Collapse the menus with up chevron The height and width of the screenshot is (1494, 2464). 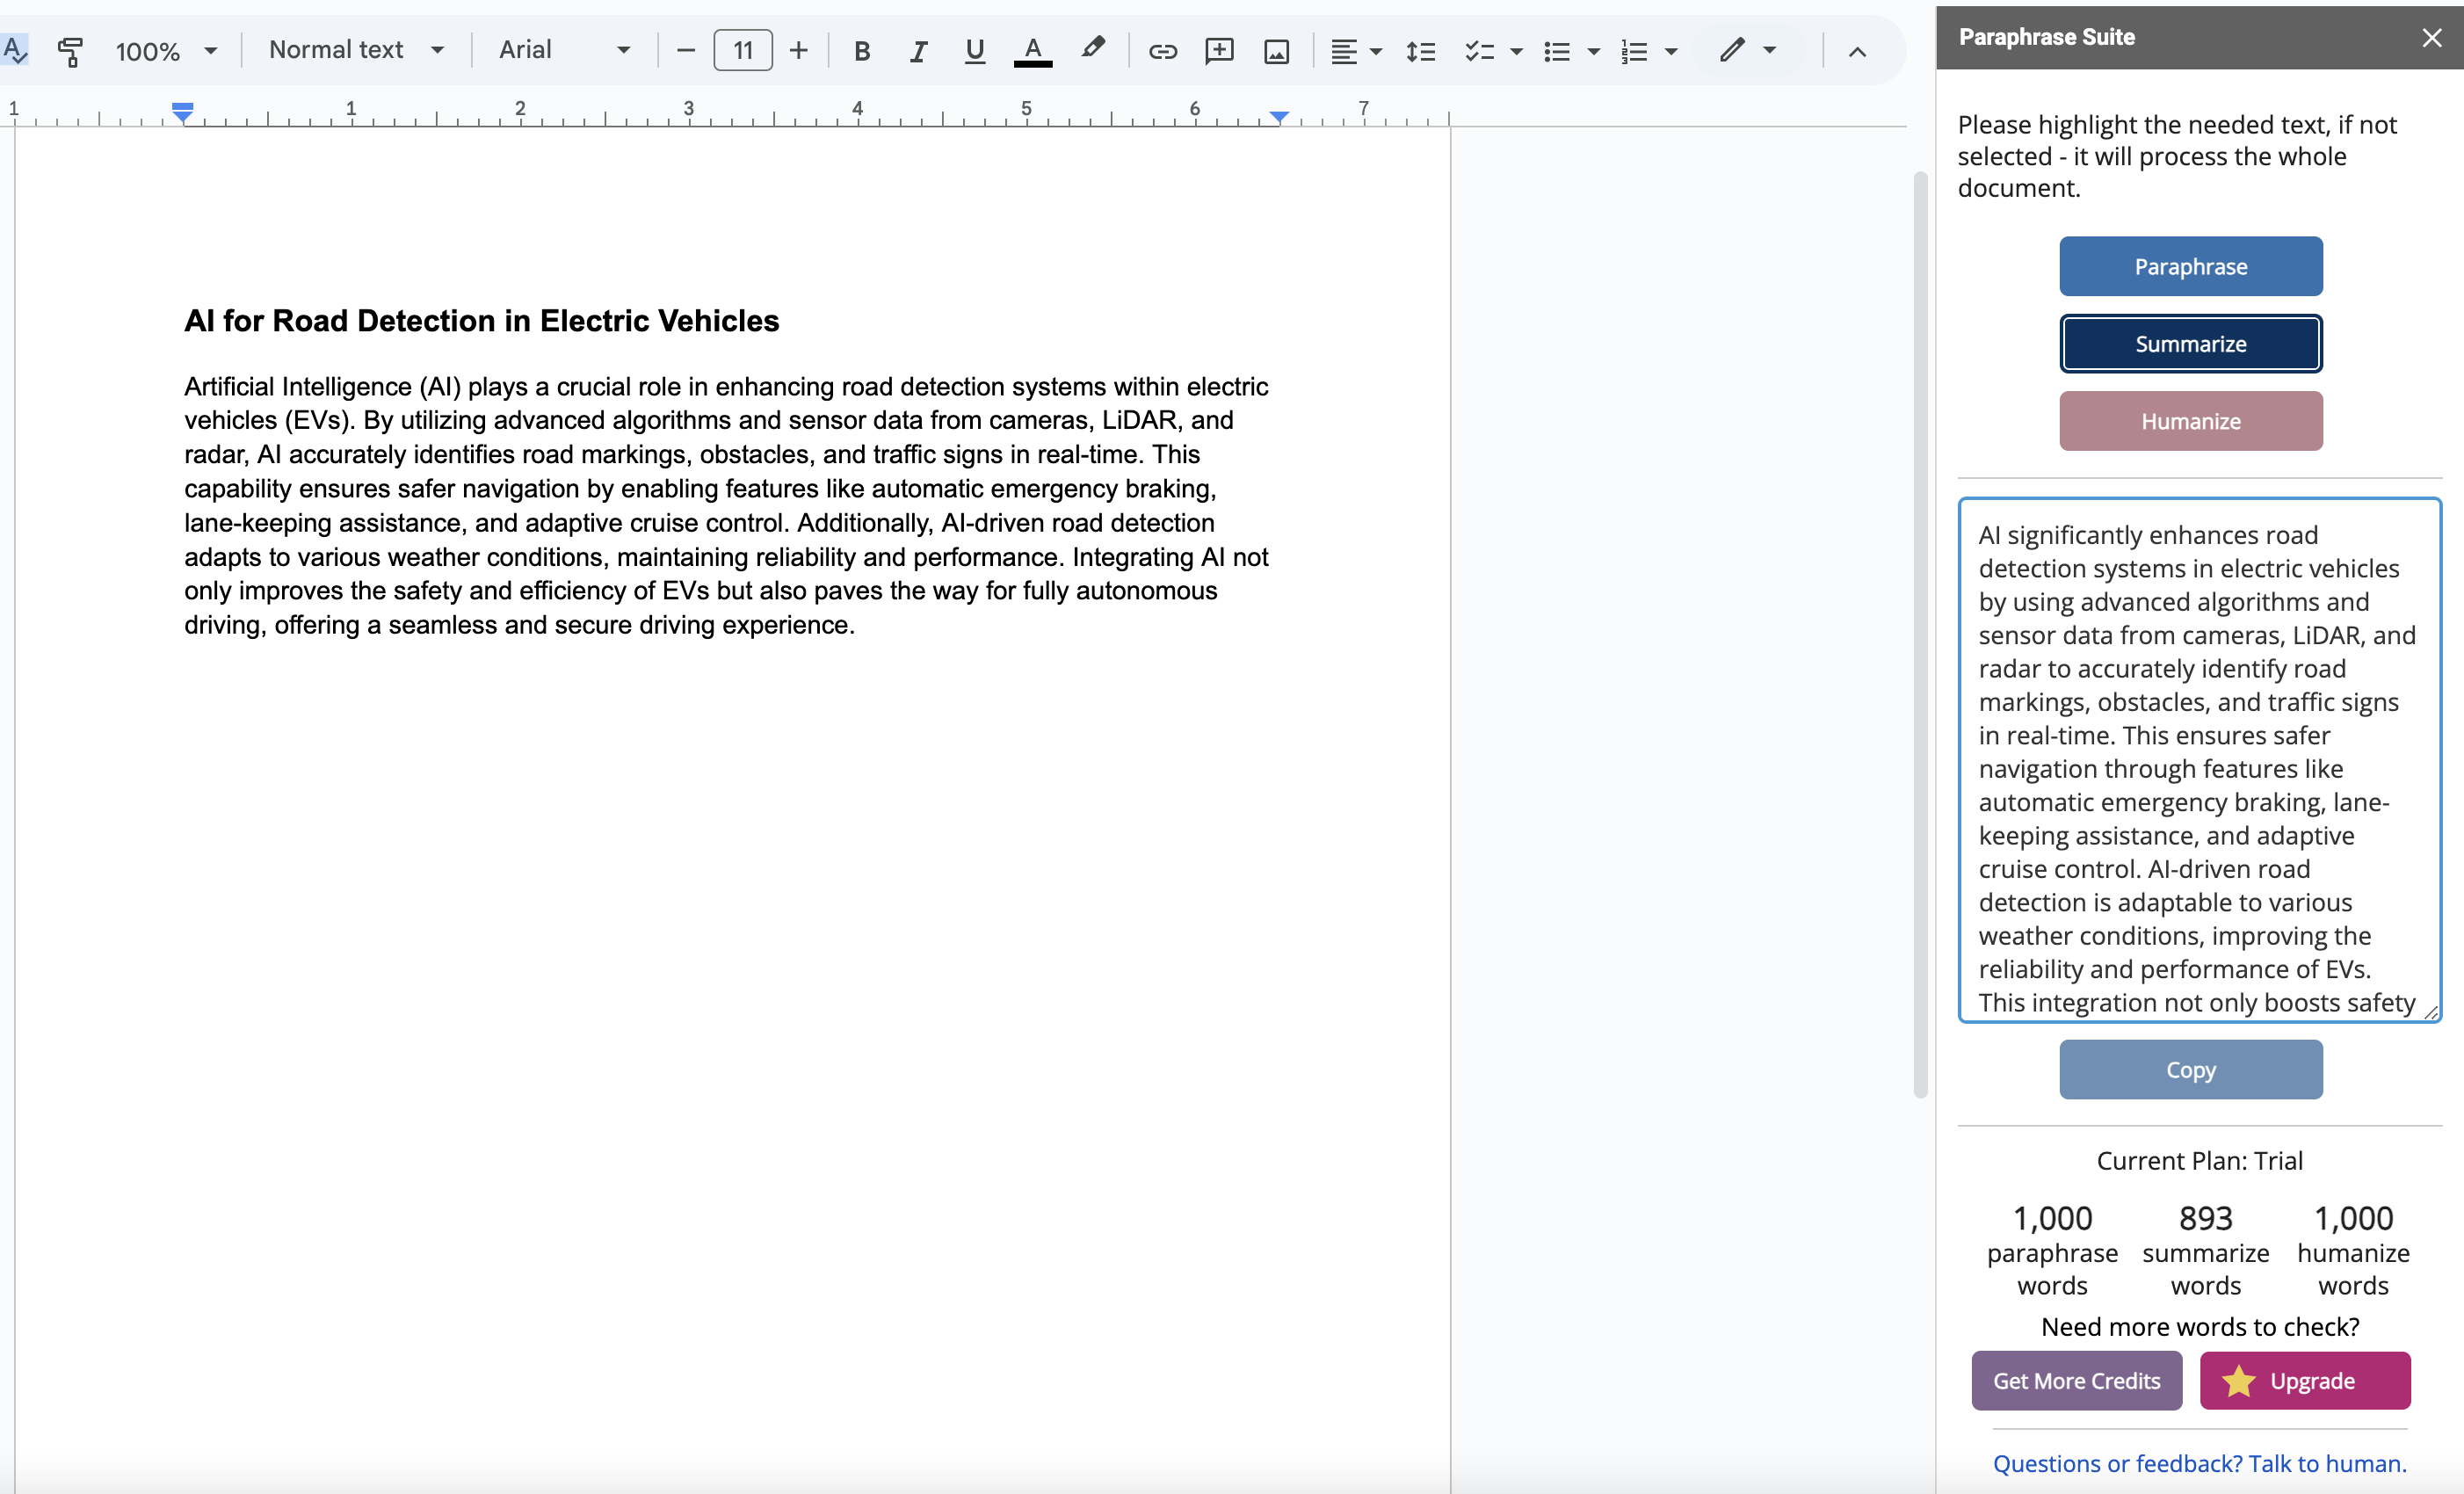(1857, 51)
